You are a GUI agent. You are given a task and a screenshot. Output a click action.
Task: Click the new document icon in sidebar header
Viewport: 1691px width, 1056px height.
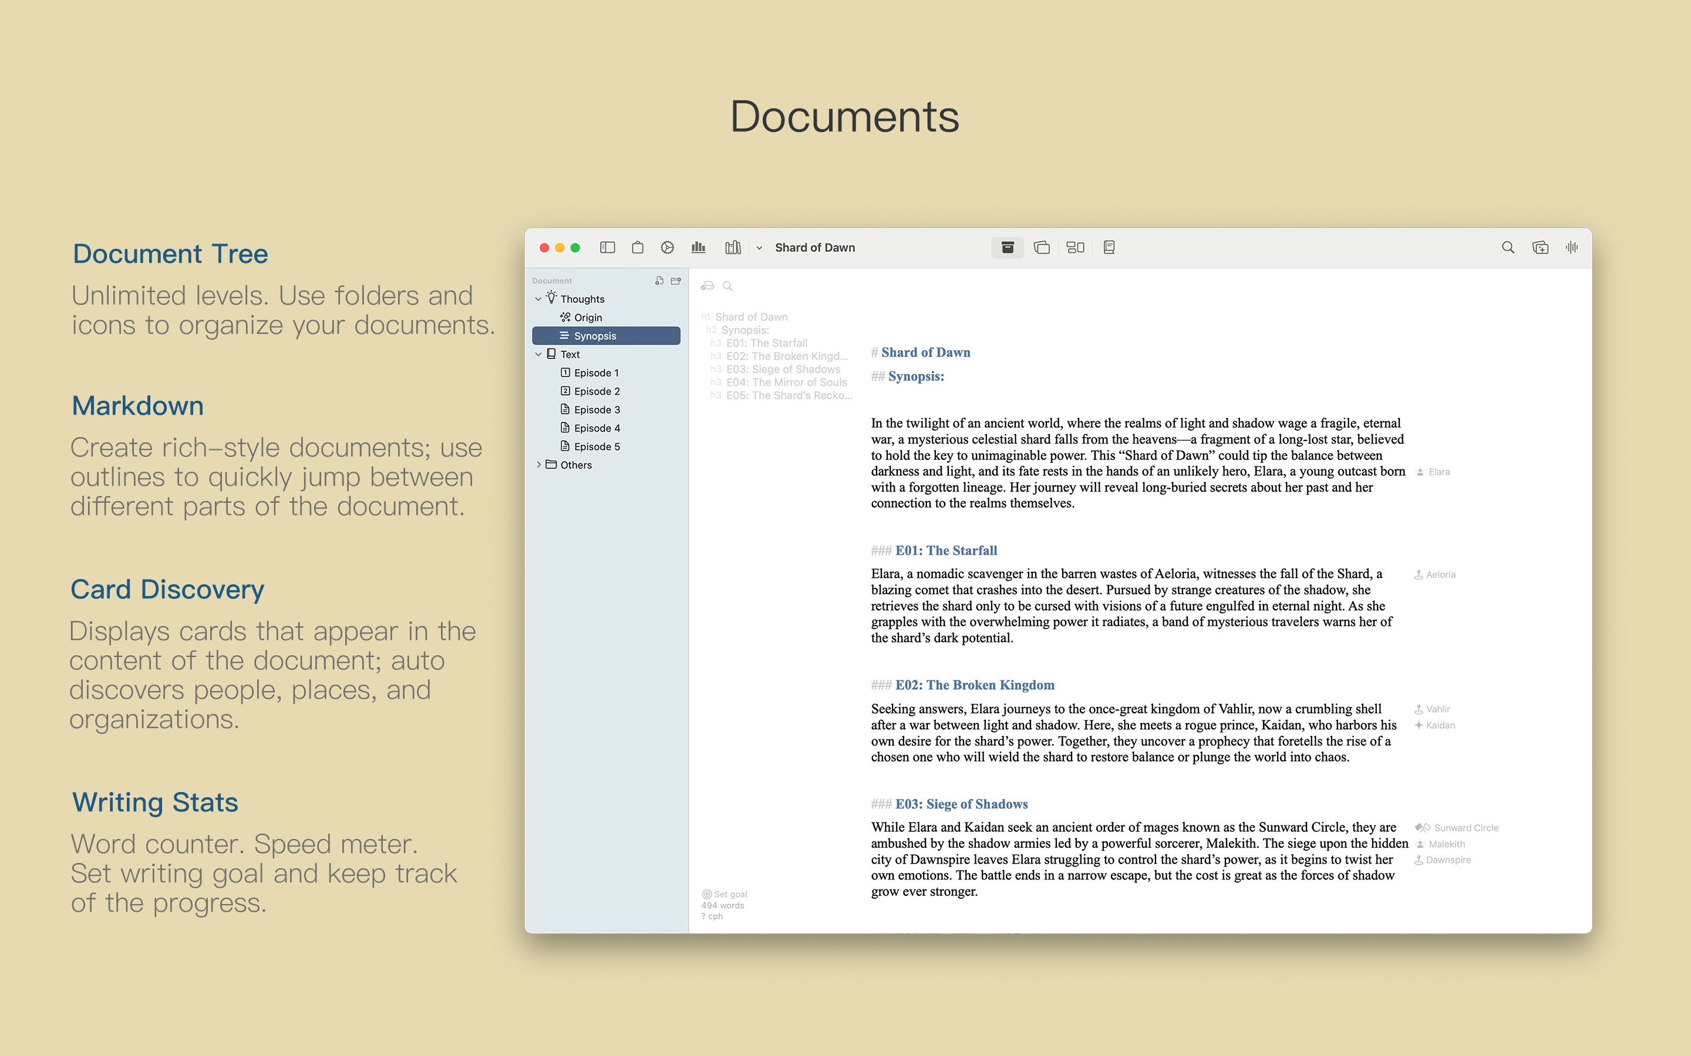pyautogui.click(x=659, y=281)
